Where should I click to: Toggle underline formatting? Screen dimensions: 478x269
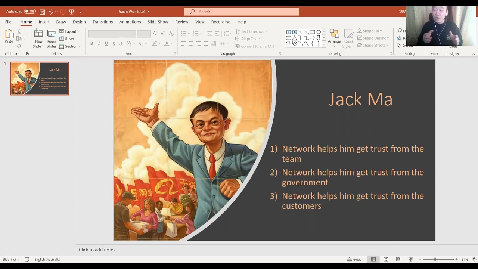pyautogui.click(x=106, y=44)
